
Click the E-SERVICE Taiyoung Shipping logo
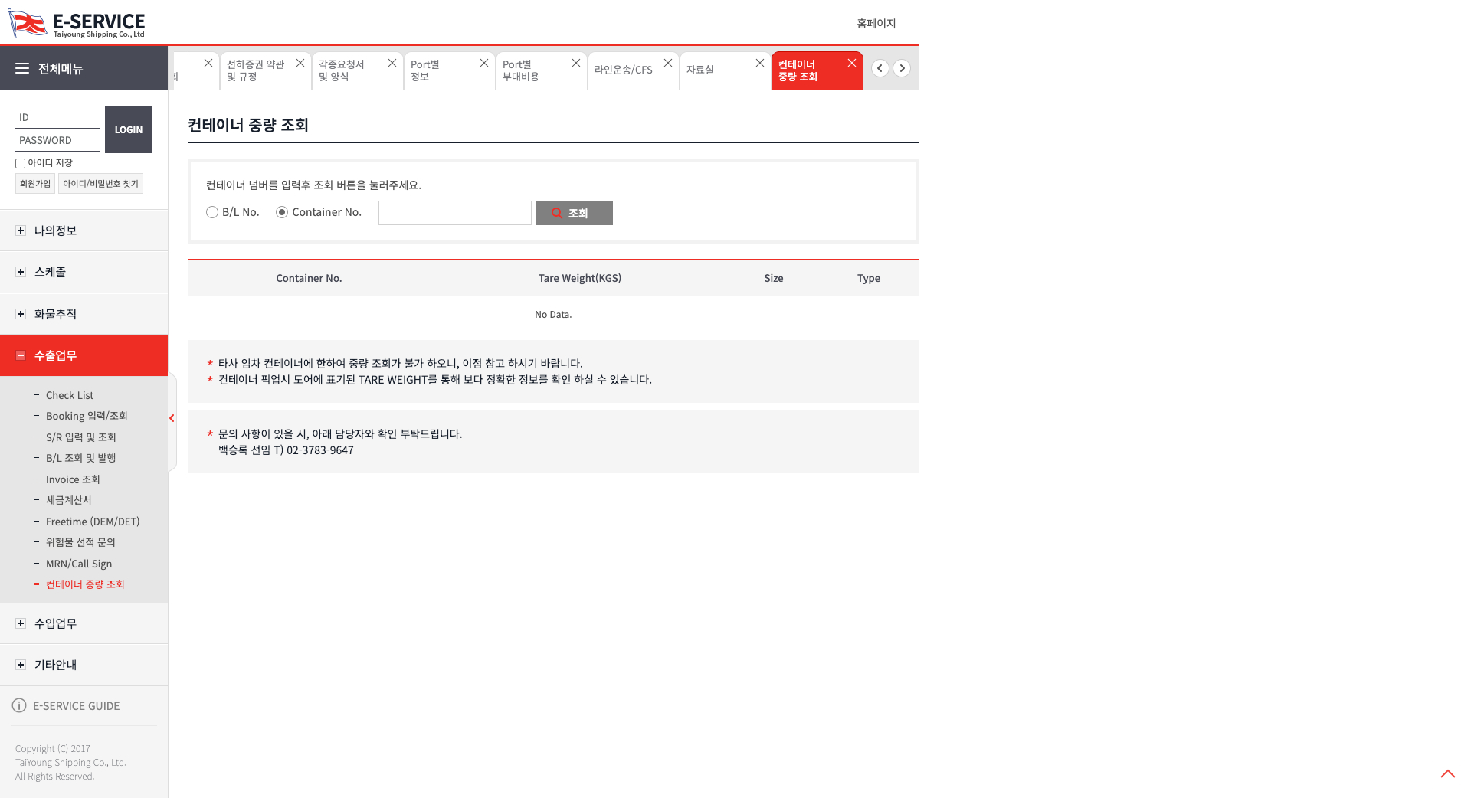pyautogui.click(x=76, y=24)
